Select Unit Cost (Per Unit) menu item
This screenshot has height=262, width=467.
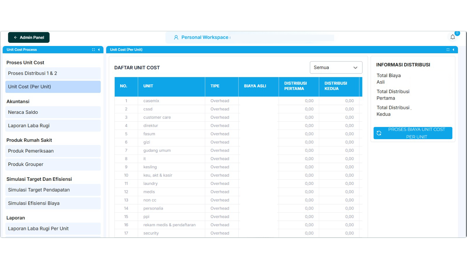pos(53,87)
